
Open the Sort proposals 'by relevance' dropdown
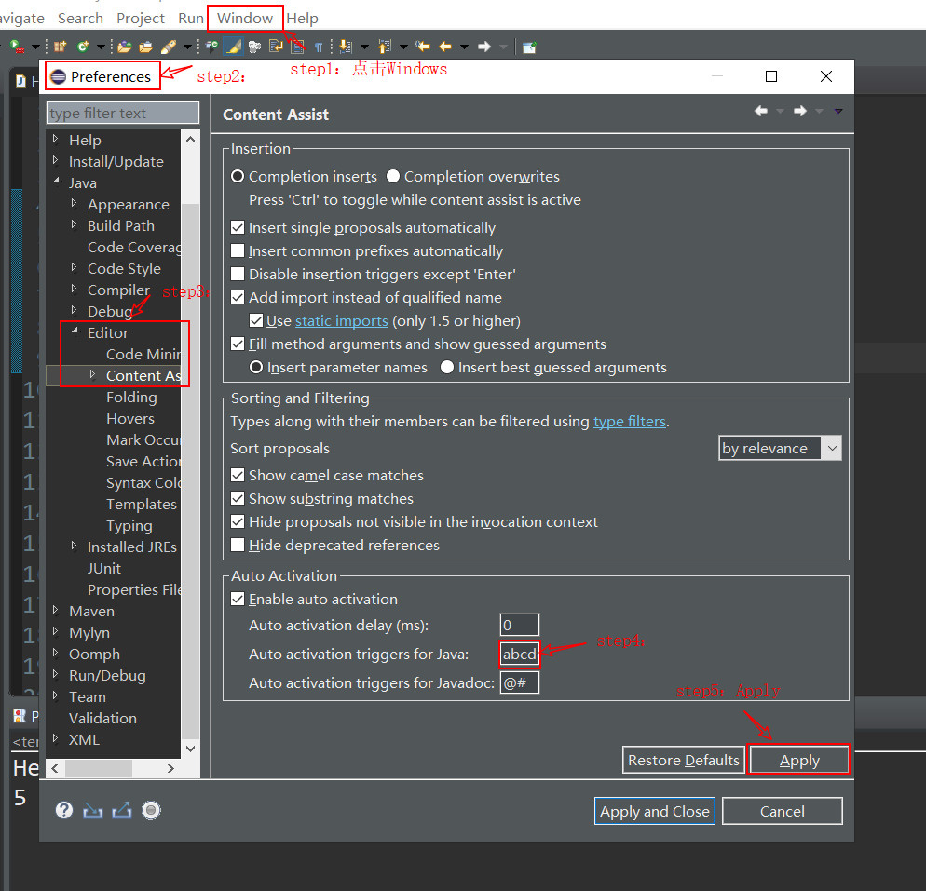click(780, 448)
